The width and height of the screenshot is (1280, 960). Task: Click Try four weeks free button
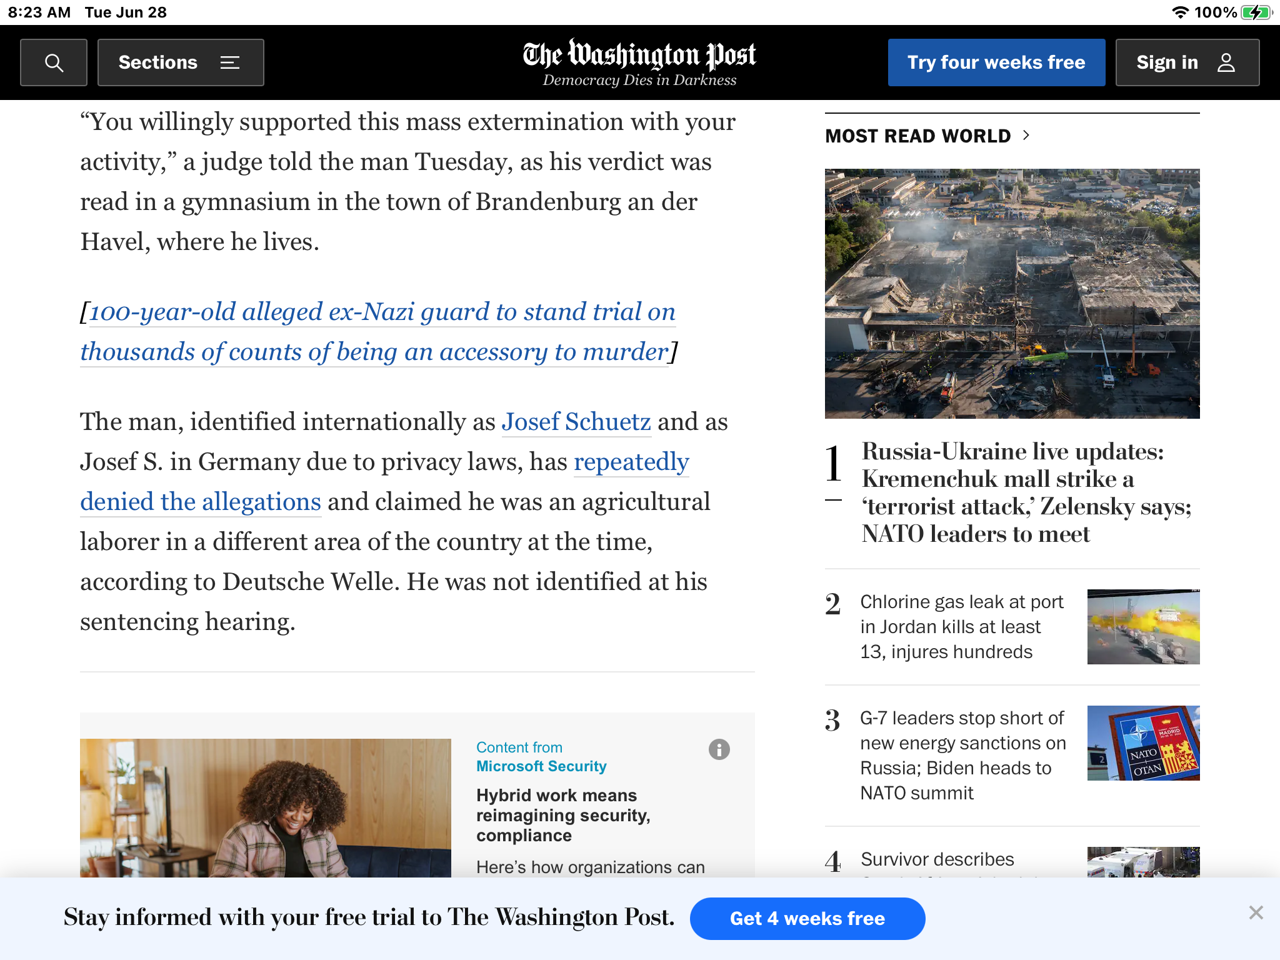[996, 62]
